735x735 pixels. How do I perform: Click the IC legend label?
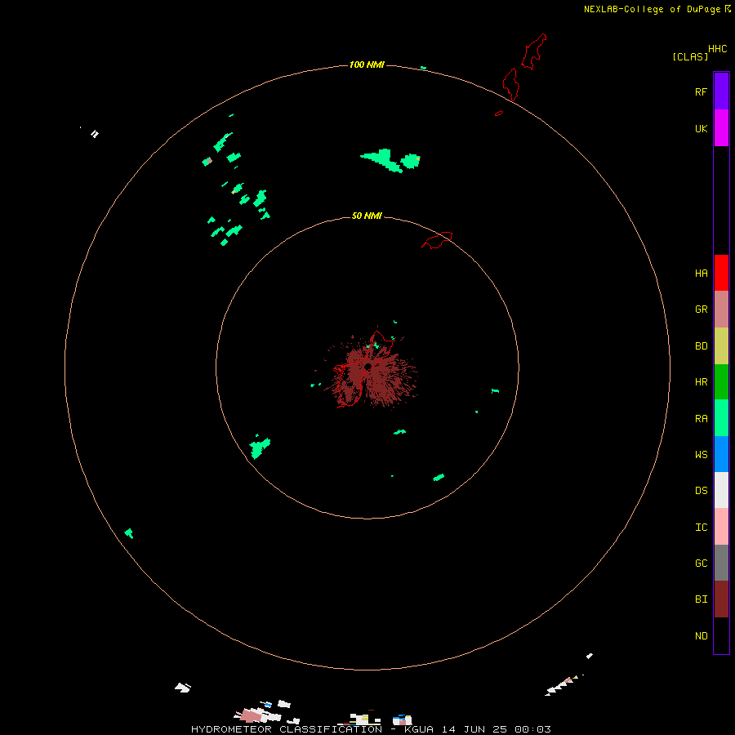pyautogui.click(x=701, y=528)
